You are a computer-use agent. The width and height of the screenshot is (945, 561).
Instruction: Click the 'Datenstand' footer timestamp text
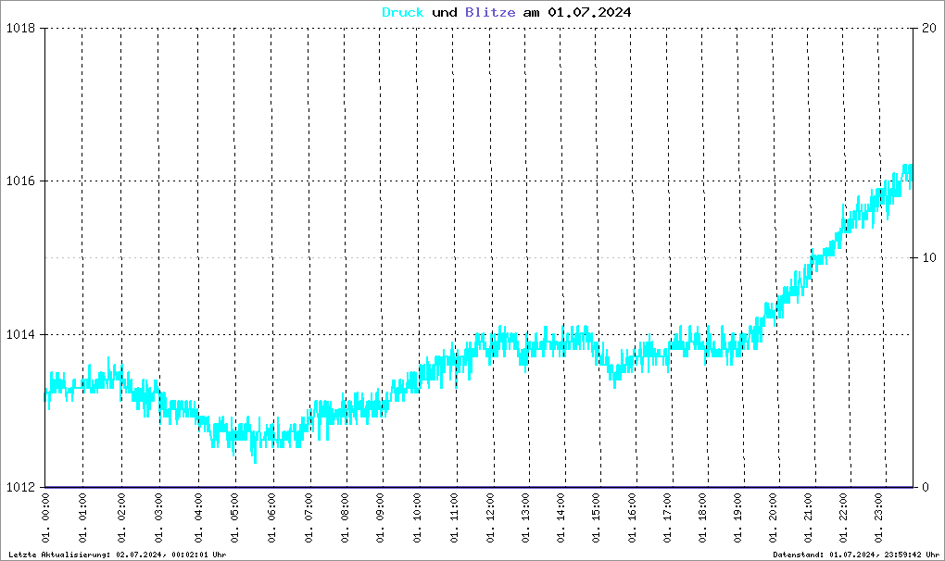click(856, 555)
